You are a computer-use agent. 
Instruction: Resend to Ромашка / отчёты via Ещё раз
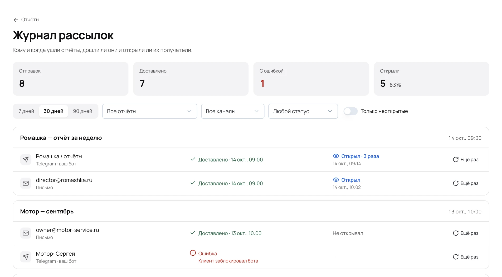(x=466, y=160)
